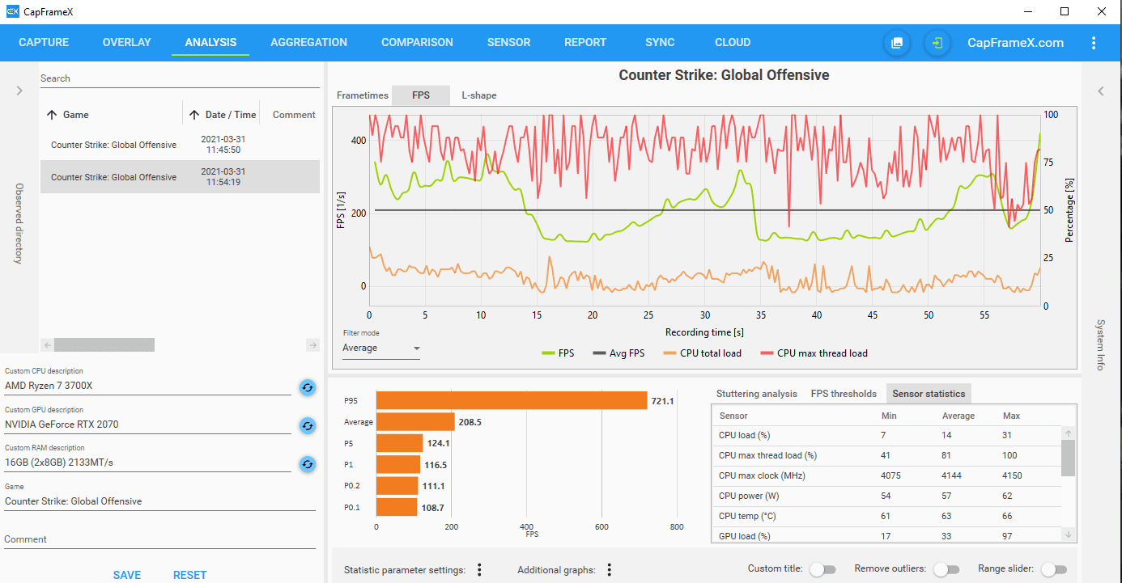Open Statistic parameter settings three-dot menu

coord(479,570)
